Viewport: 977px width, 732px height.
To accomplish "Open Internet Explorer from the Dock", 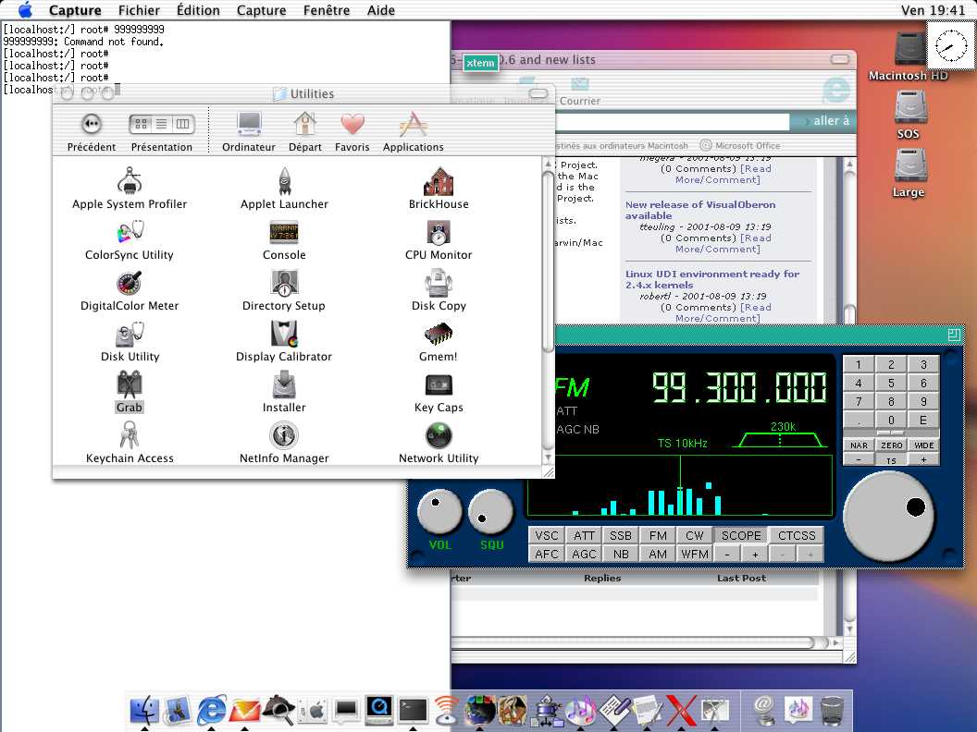I will coord(212,710).
